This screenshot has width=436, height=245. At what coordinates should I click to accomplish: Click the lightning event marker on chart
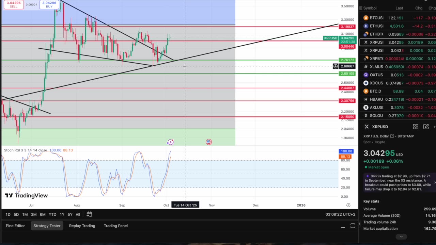[170, 142]
